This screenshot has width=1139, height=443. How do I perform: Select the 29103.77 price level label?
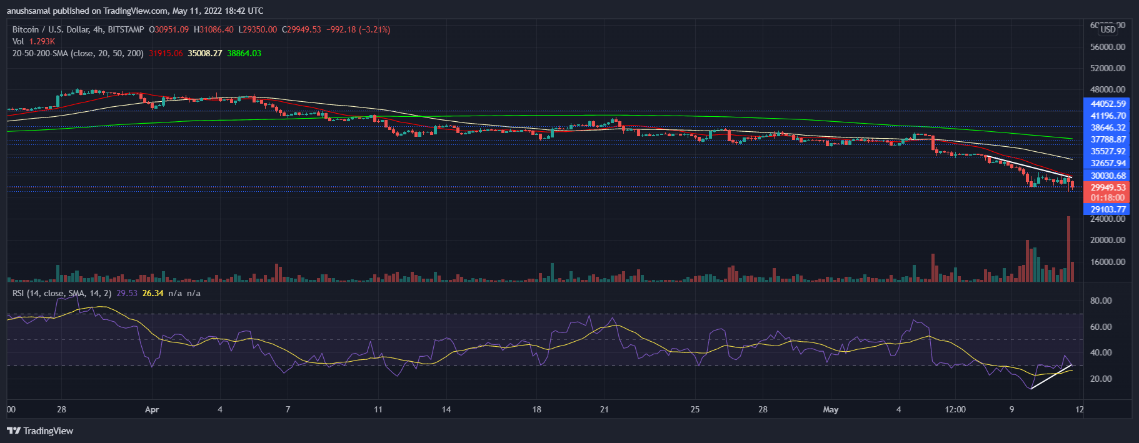(x=1107, y=209)
